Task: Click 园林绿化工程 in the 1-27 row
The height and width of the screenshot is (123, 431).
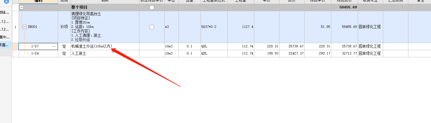Action: (370, 46)
